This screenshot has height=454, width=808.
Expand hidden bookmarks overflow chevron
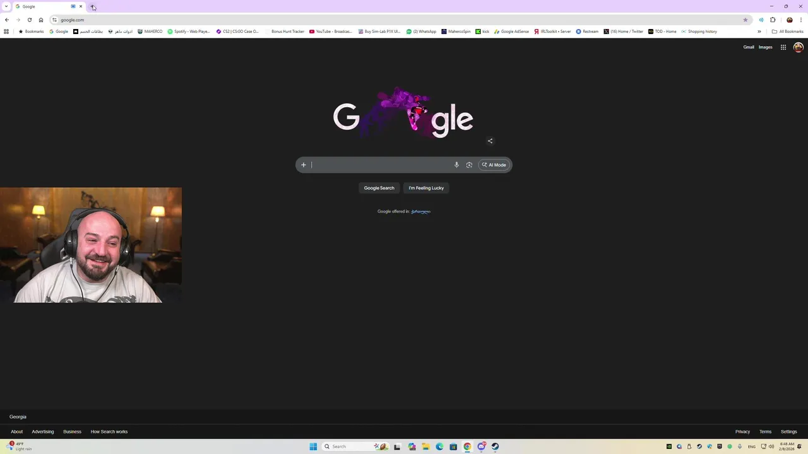759,32
